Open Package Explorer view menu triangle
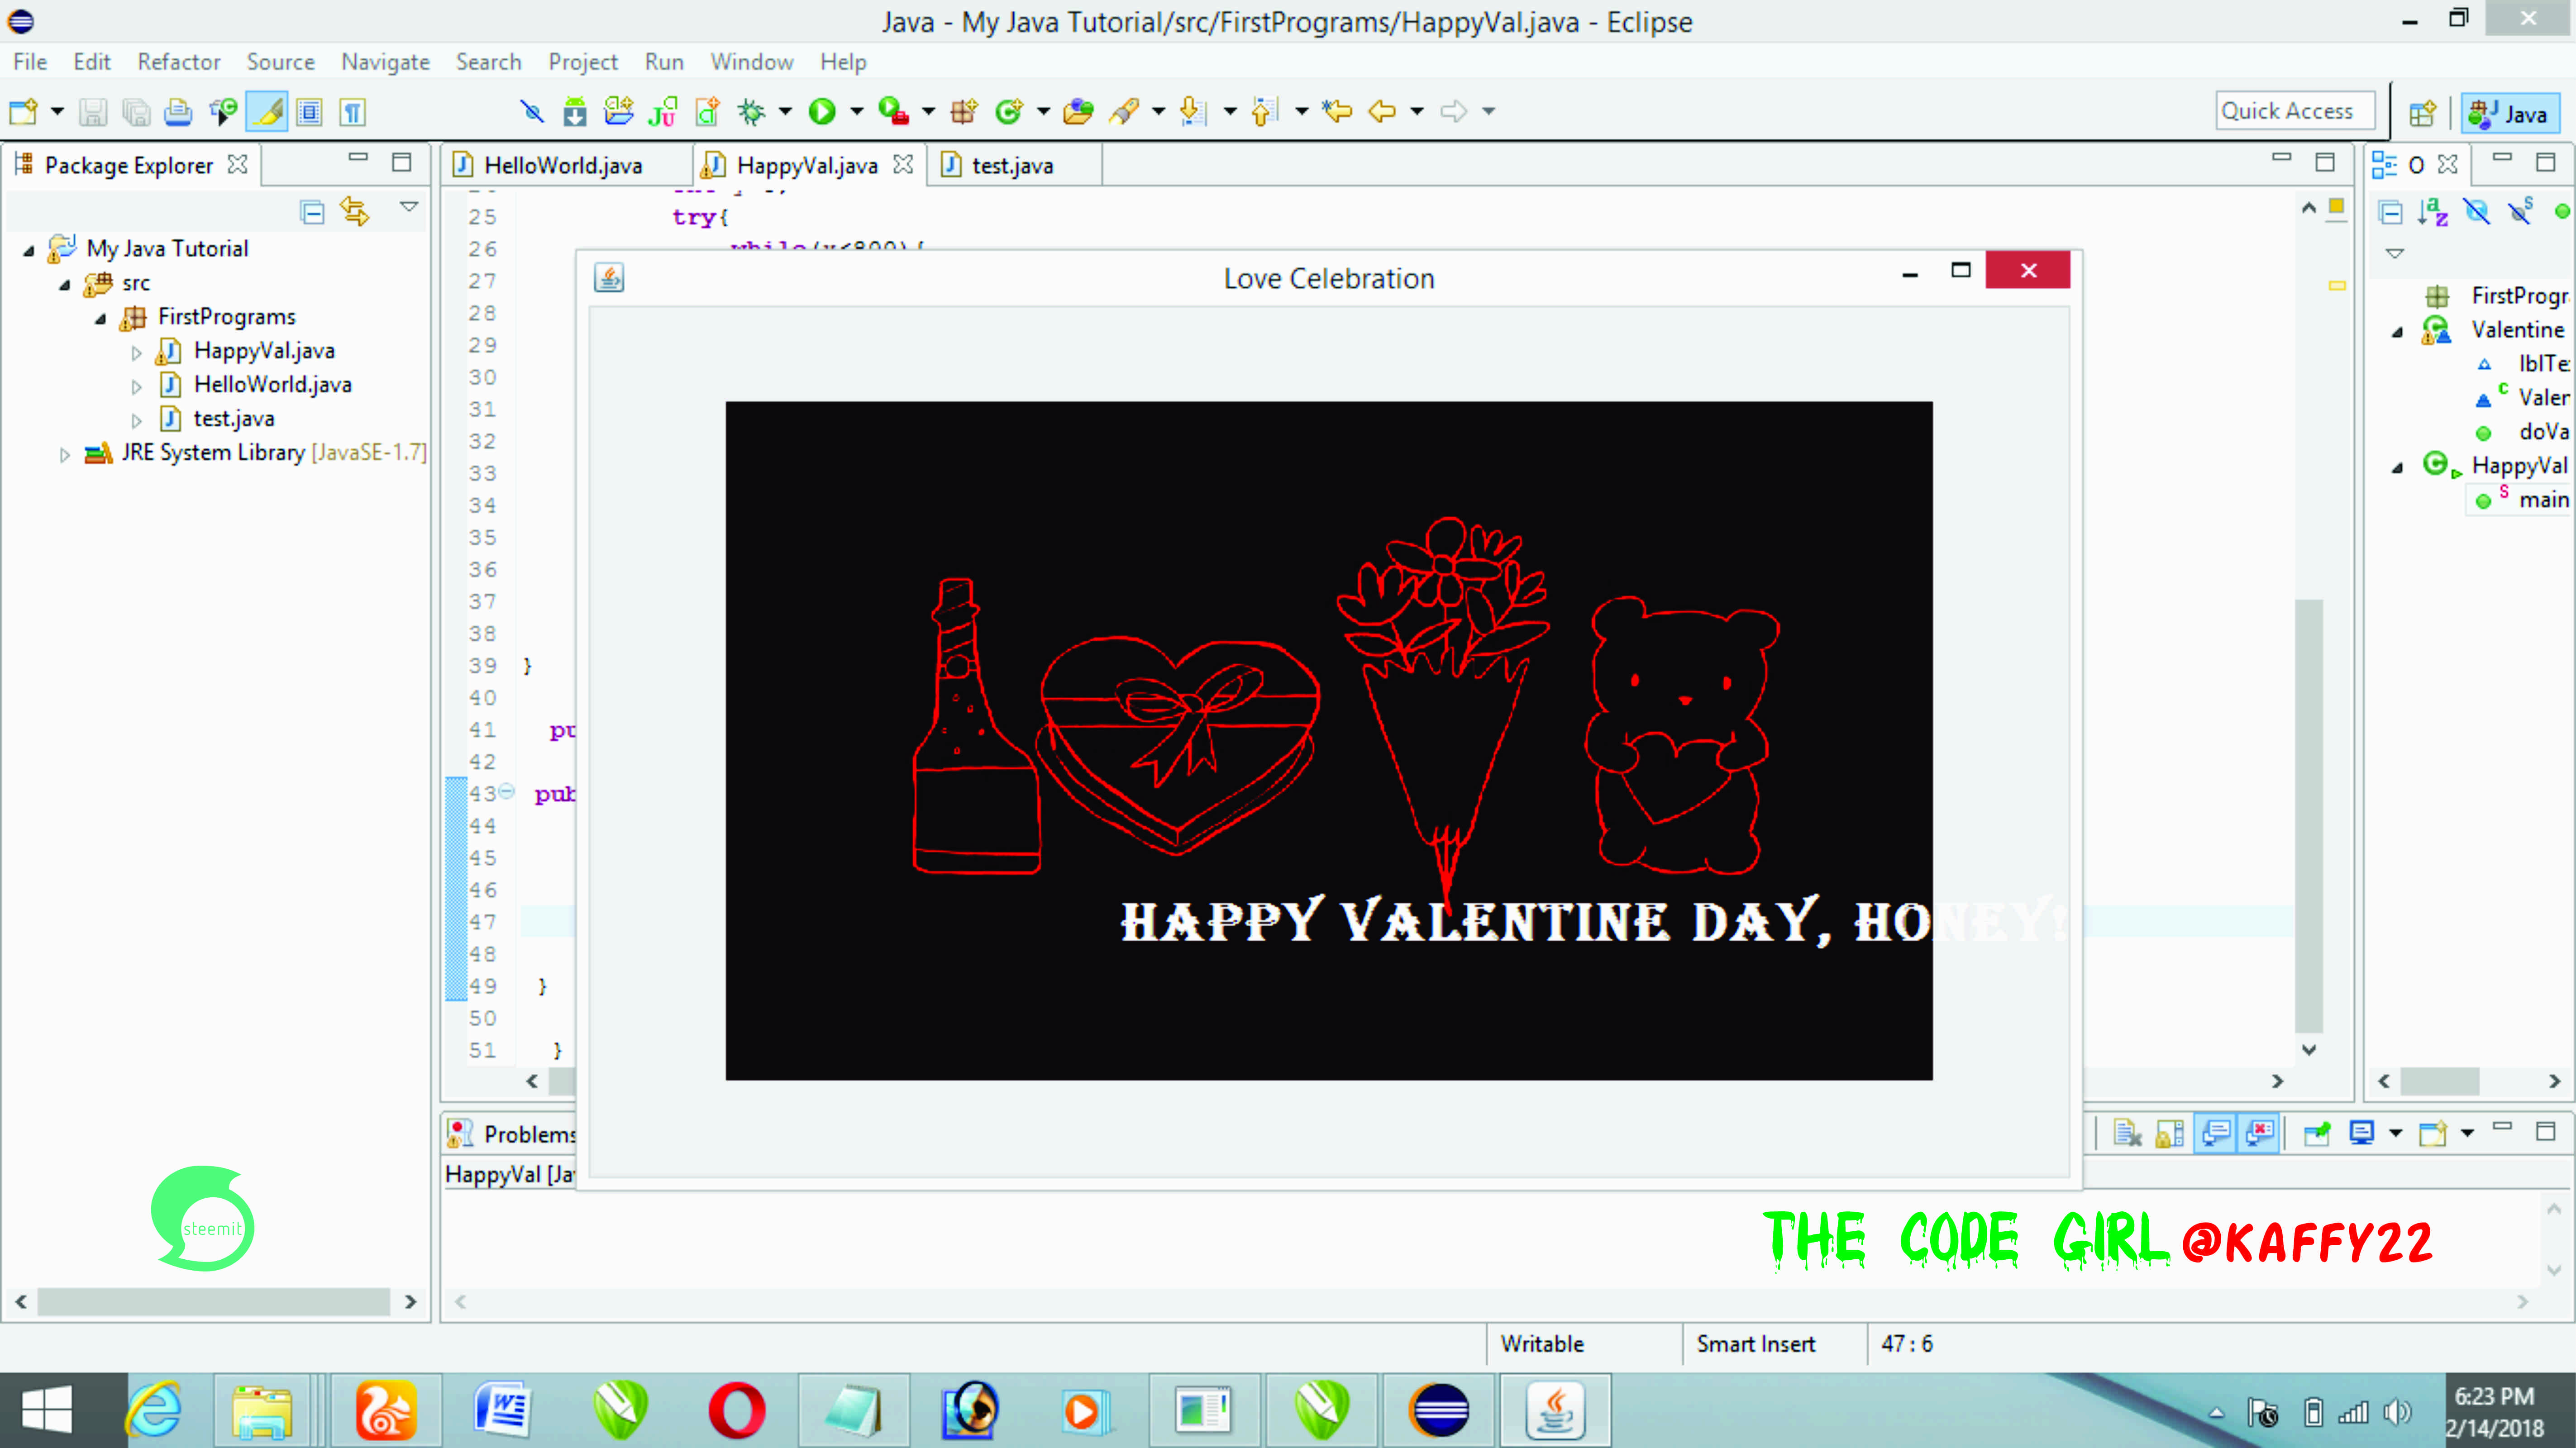The image size is (2576, 1448). pos(409,206)
